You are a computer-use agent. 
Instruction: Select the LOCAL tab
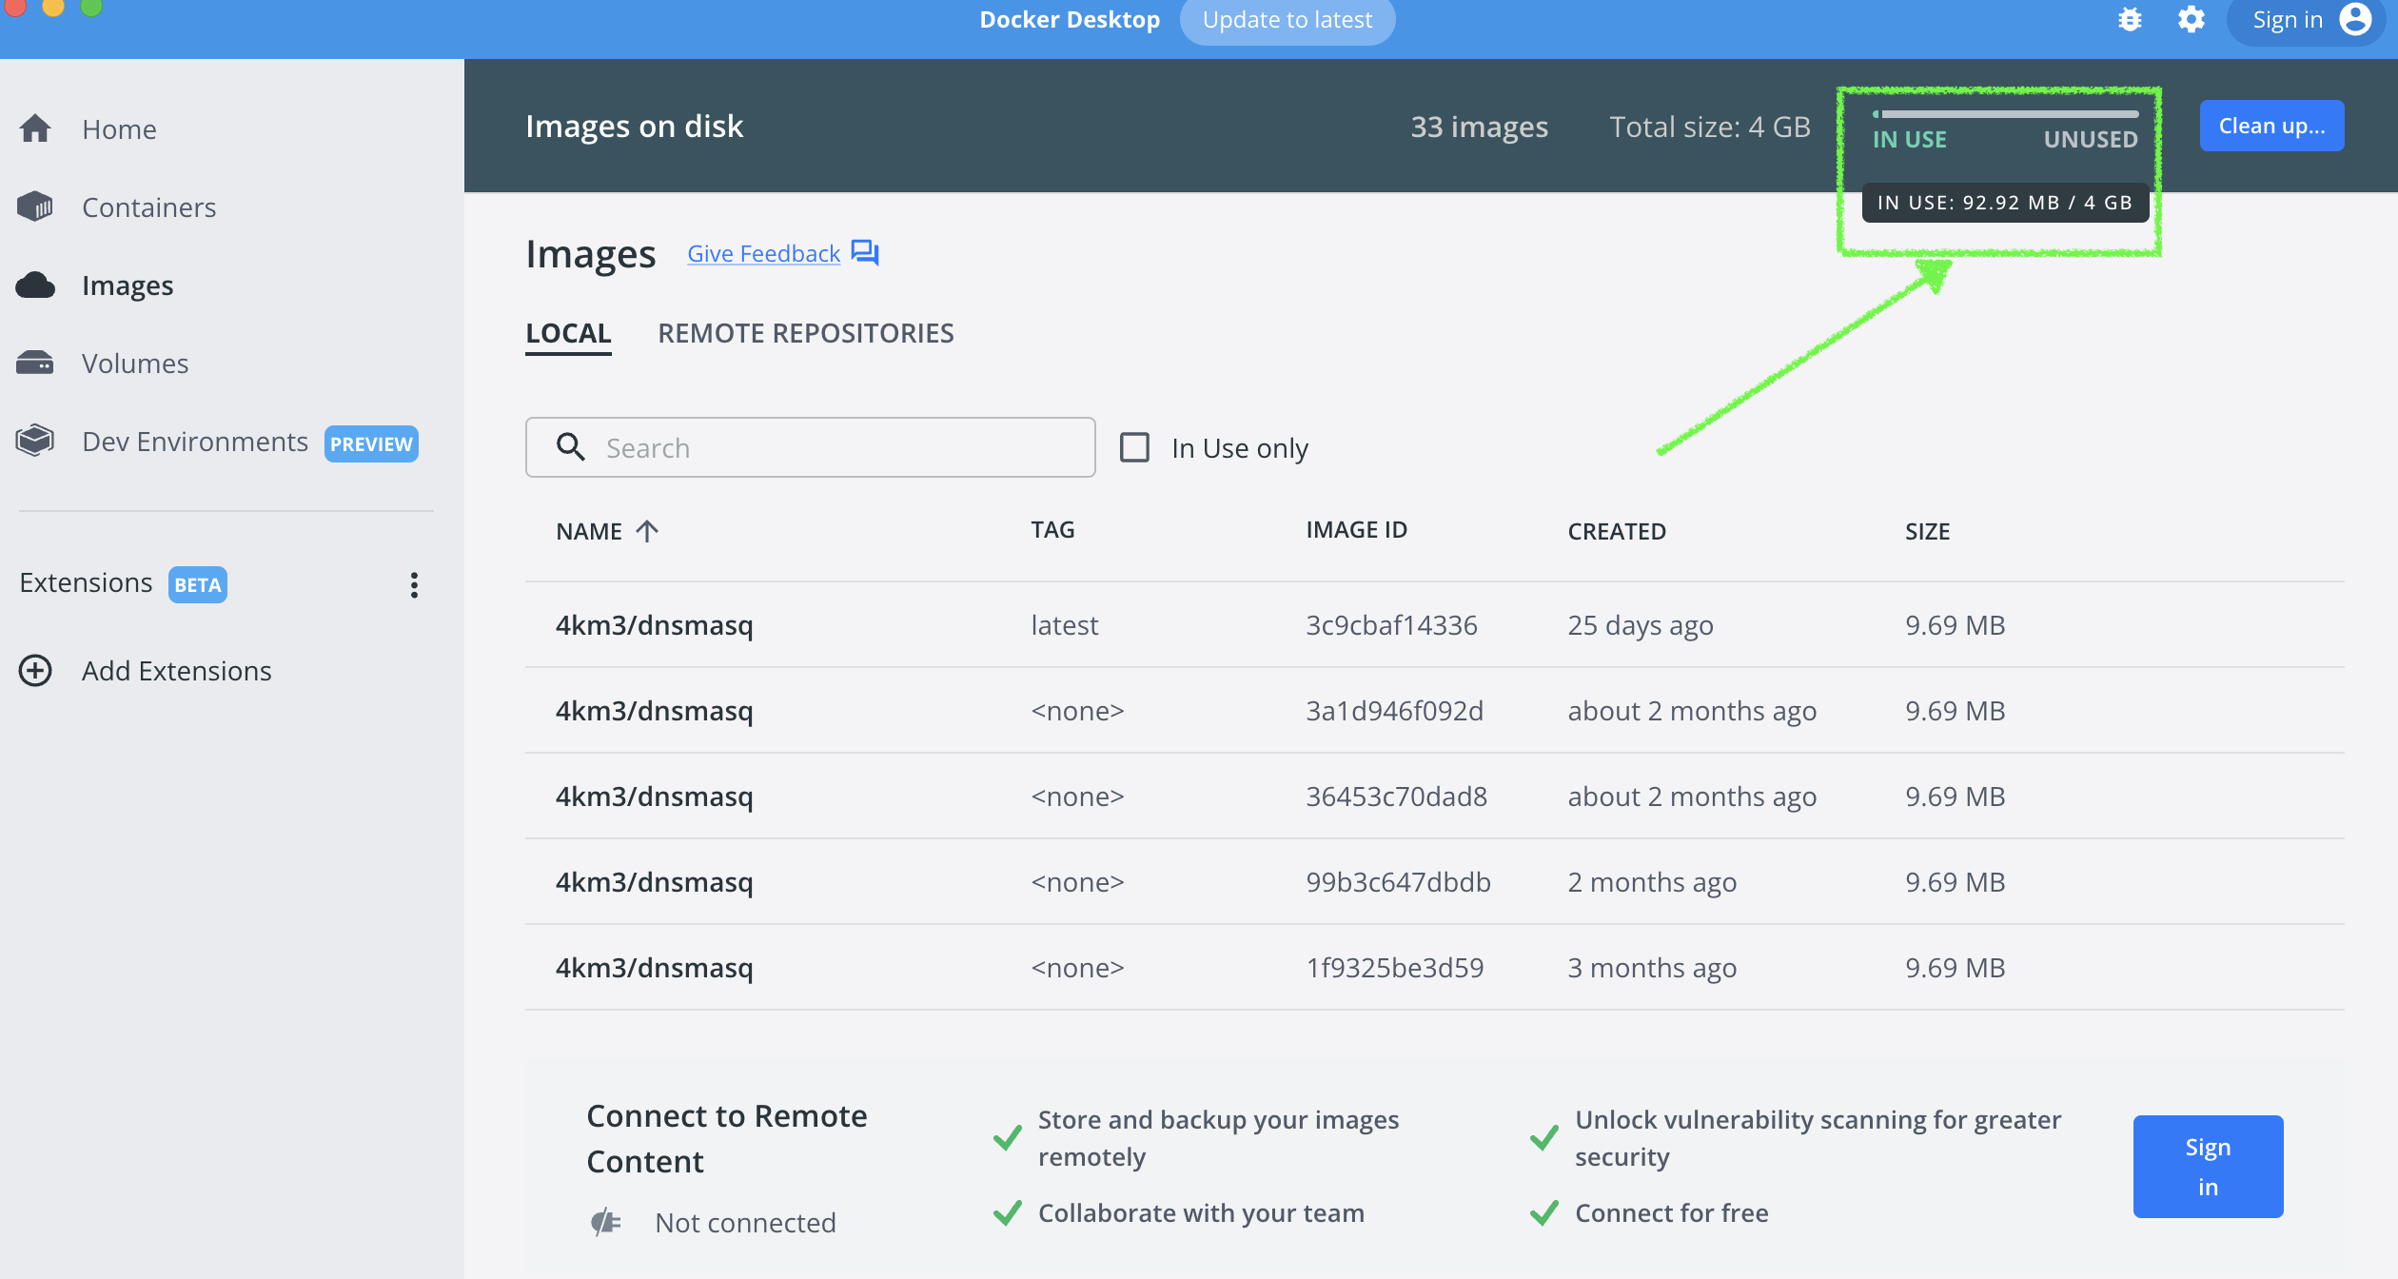click(x=568, y=333)
